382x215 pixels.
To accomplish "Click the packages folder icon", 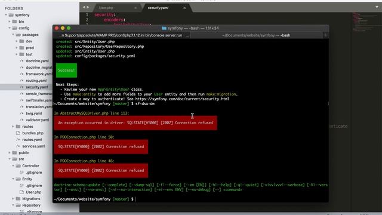I will [x=18, y=35].
